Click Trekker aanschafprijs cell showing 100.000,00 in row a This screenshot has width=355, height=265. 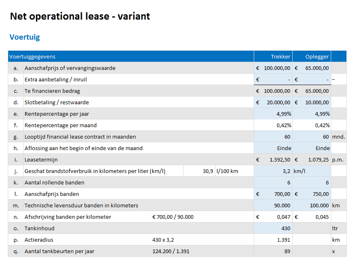(273, 68)
